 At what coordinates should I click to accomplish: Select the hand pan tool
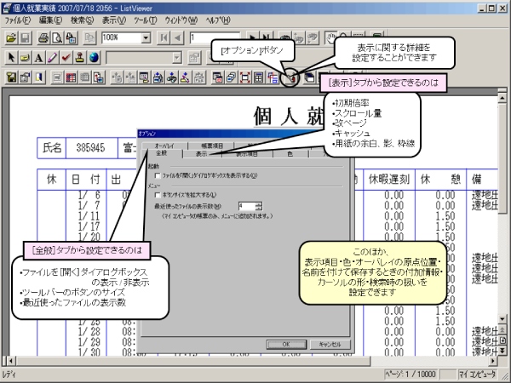[331, 38]
